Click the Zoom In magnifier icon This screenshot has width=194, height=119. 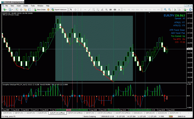click(x=165, y=10)
